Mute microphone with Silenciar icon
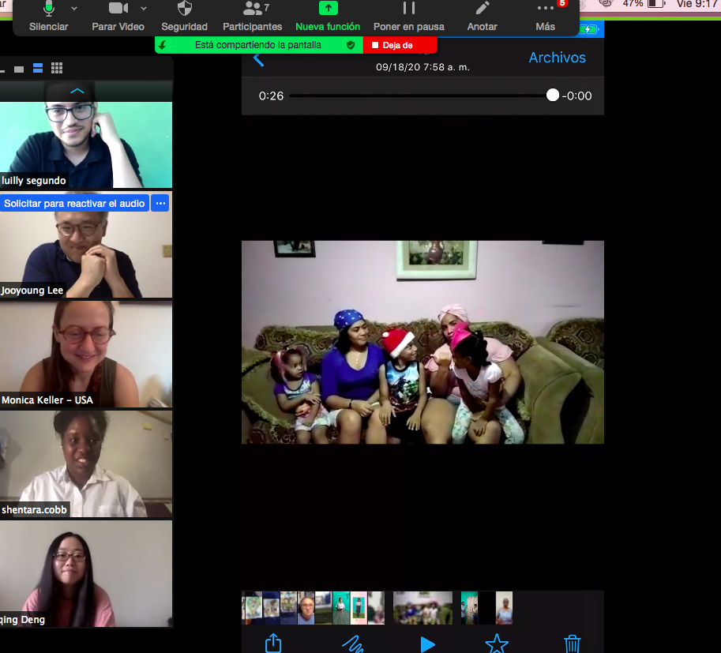Image resolution: width=721 pixels, height=653 pixels. (x=48, y=16)
